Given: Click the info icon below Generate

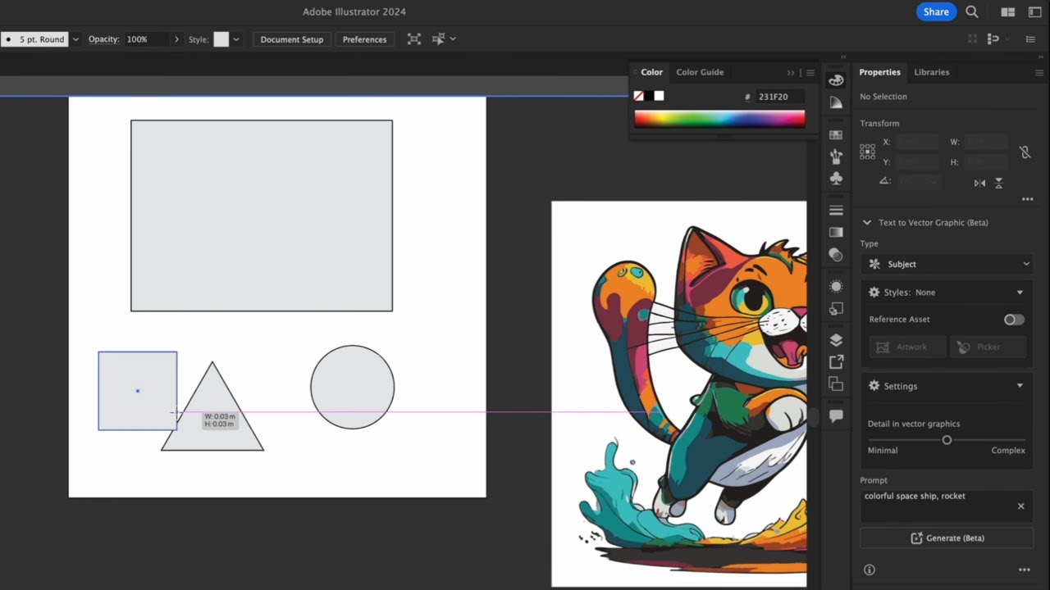Looking at the screenshot, I should (x=870, y=570).
